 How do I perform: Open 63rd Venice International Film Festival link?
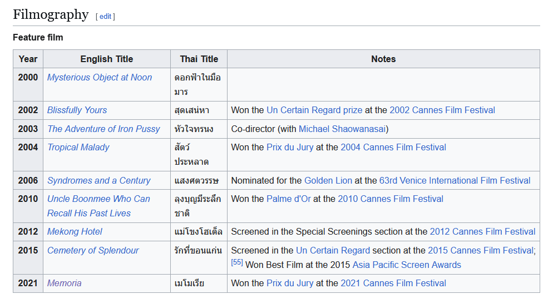(x=455, y=180)
